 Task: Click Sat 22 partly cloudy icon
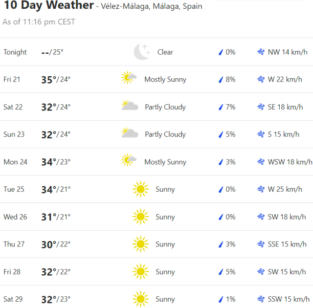pyautogui.click(x=130, y=107)
